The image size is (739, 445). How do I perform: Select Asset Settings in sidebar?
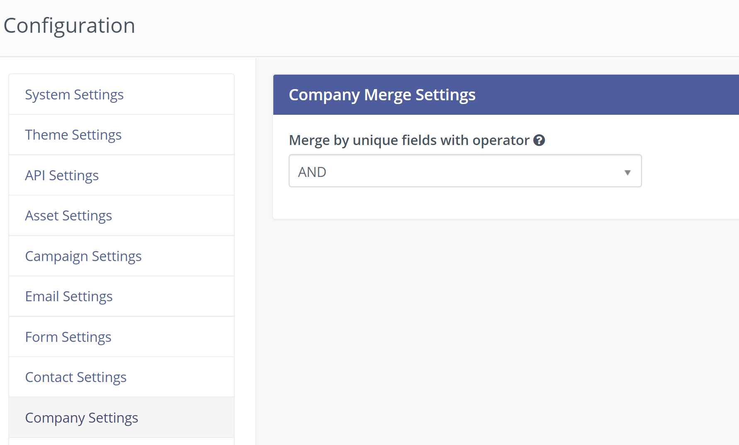pos(68,215)
